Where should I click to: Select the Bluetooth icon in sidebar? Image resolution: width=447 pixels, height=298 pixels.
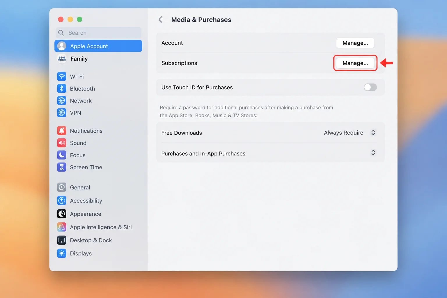pyautogui.click(x=62, y=88)
